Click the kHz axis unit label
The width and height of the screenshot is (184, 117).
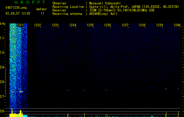(x=3, y=24)
